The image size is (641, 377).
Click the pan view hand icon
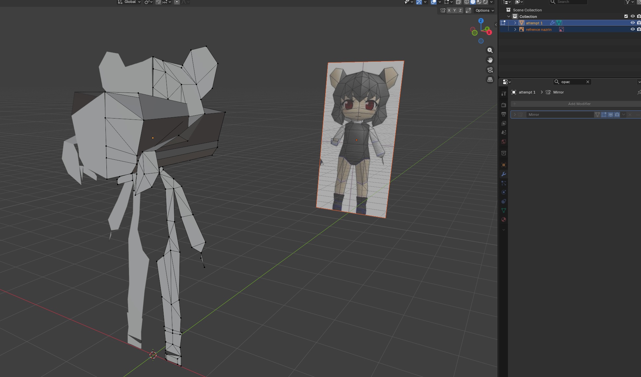click(490, 60)
